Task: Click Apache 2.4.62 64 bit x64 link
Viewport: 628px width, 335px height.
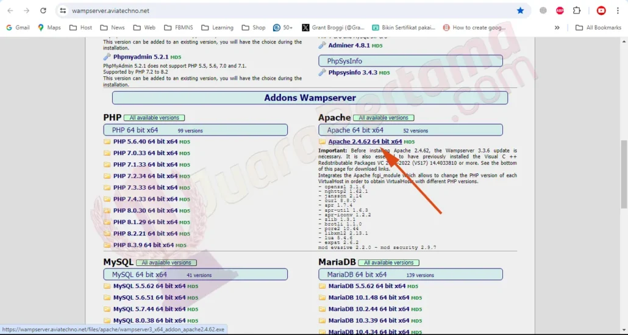Action: coord(365,142)
